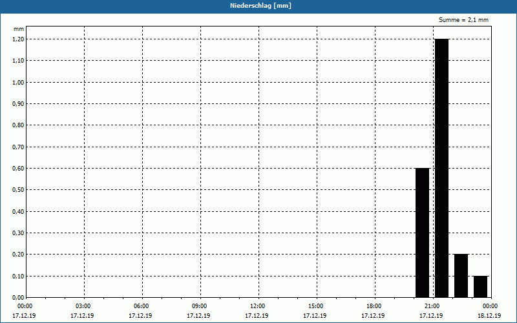Select the bar reaching 0,60 mm
Viewport: 517px width, 323px height.
click(423, 233)
